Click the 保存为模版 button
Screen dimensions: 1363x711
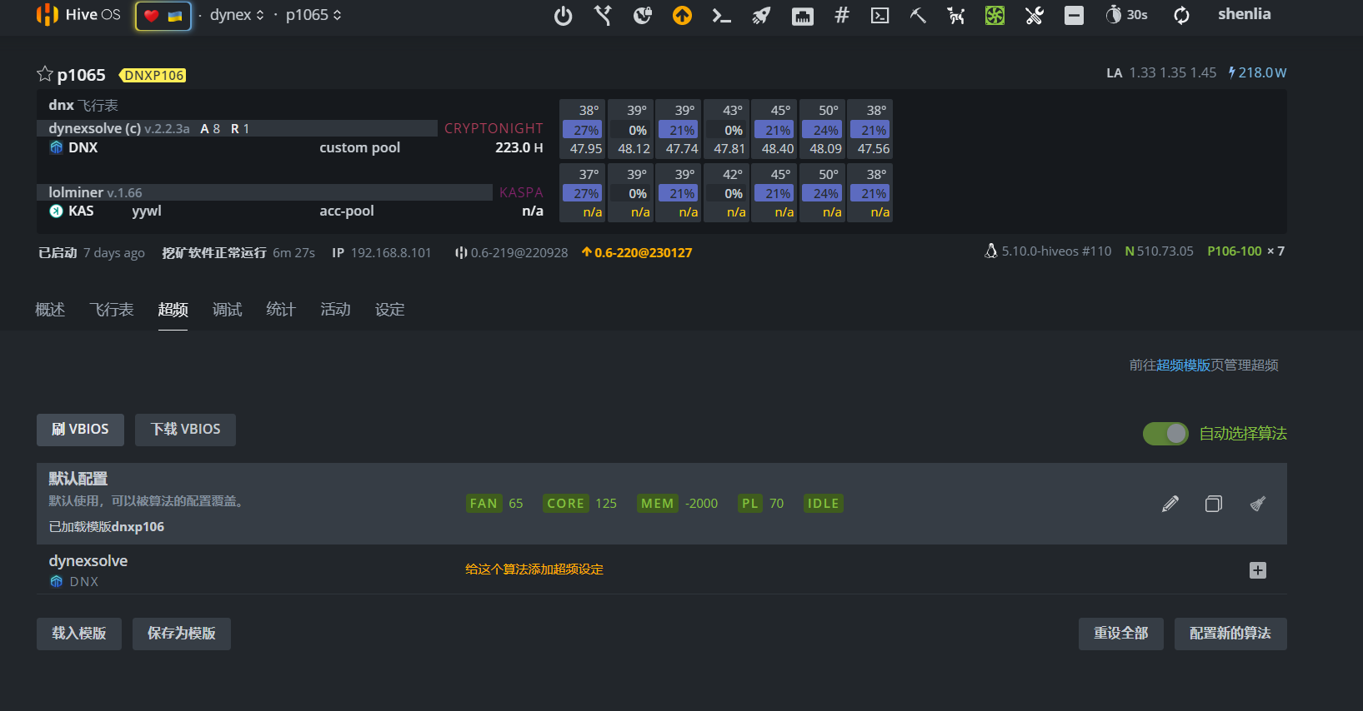pos(182,634)
